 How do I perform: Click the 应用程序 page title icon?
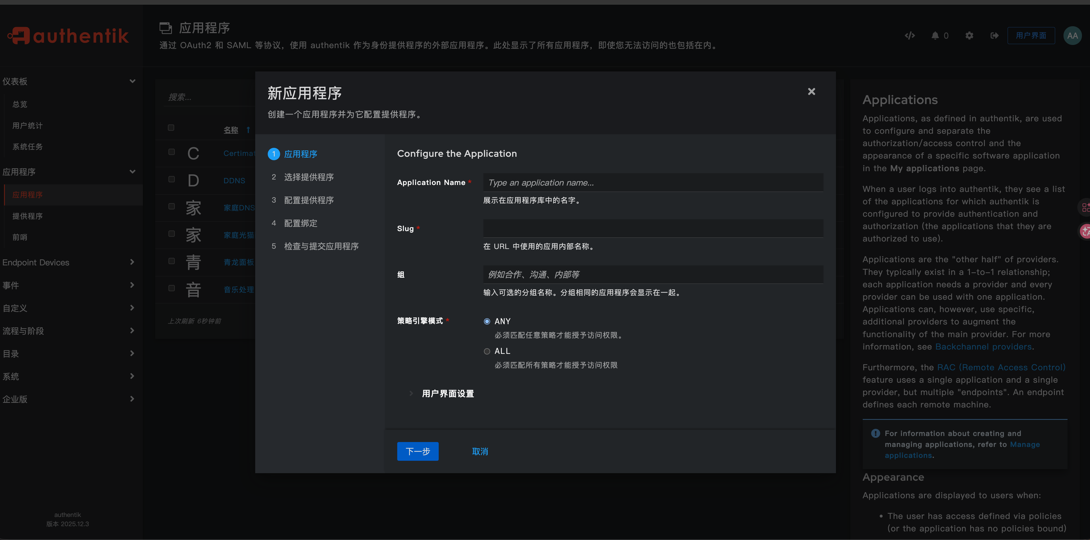[165, 28]
